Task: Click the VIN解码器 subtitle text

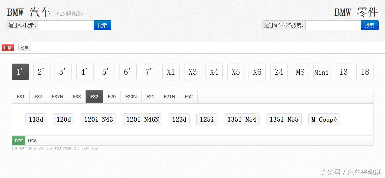Action: 70,14
